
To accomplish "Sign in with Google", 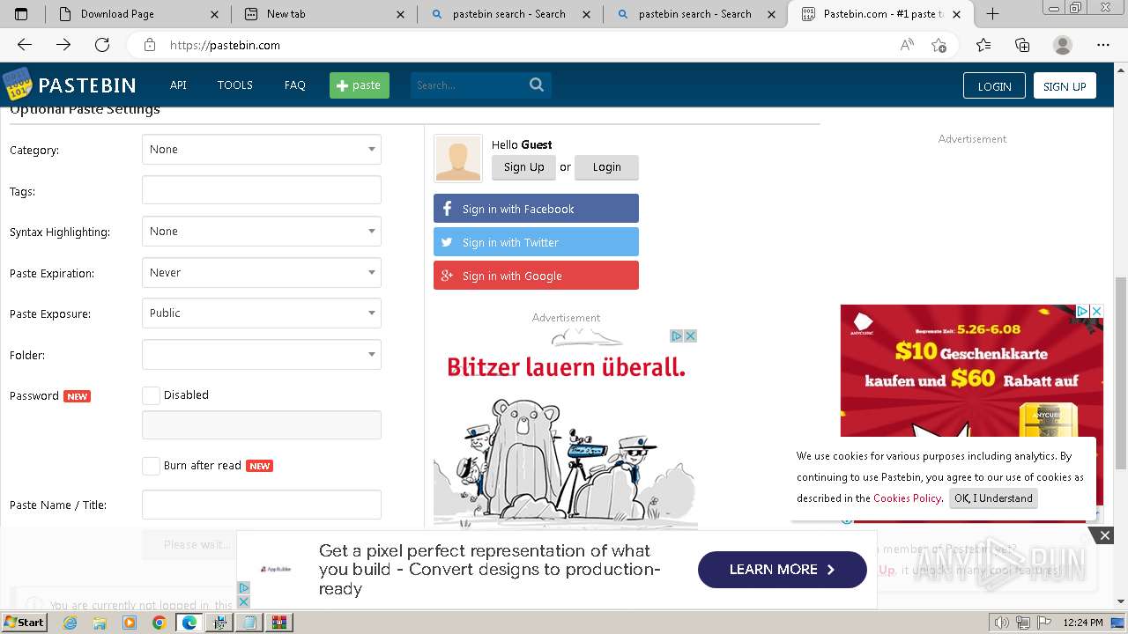I will (536, 276).
